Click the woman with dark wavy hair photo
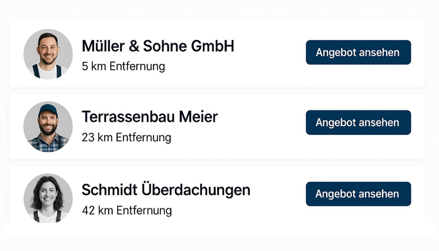 click(x=48, y=198)
